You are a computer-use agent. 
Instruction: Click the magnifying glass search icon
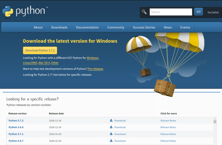point(144,12)
